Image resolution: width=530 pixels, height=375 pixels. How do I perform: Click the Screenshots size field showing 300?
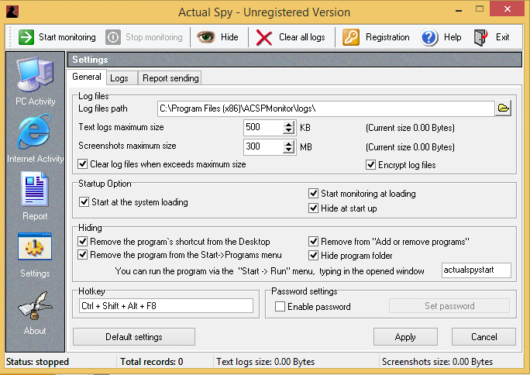pos(263,147)
